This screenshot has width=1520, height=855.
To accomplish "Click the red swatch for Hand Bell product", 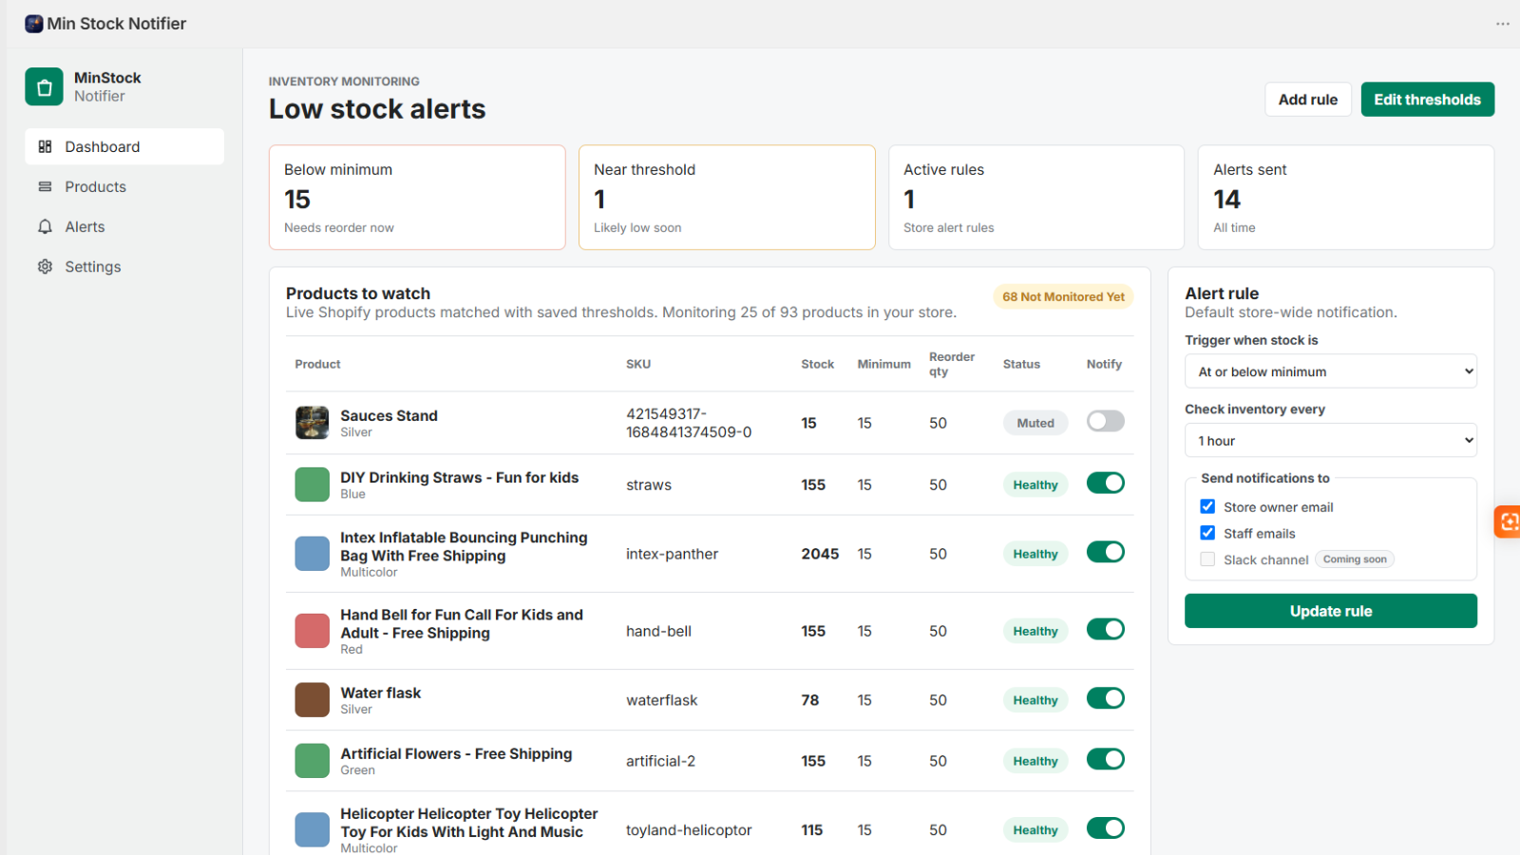I will [x=312, y=631].
